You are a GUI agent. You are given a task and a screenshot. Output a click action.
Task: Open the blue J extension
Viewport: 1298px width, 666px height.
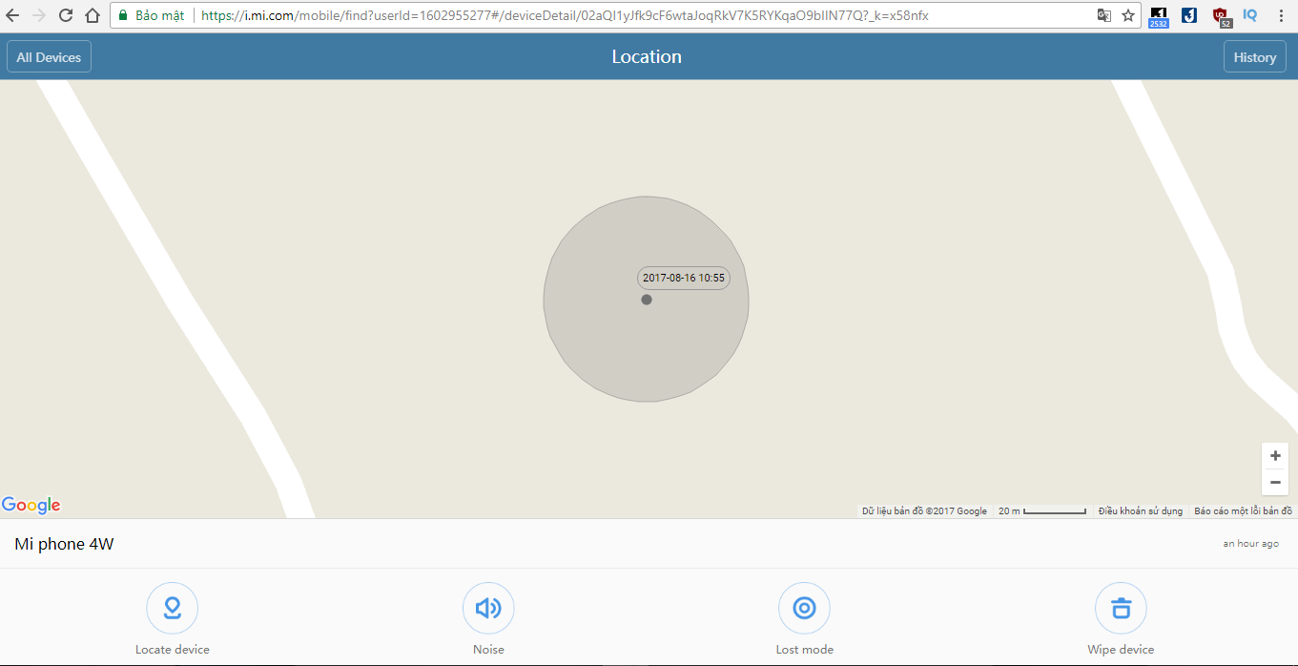click(x=1189, y=15)
